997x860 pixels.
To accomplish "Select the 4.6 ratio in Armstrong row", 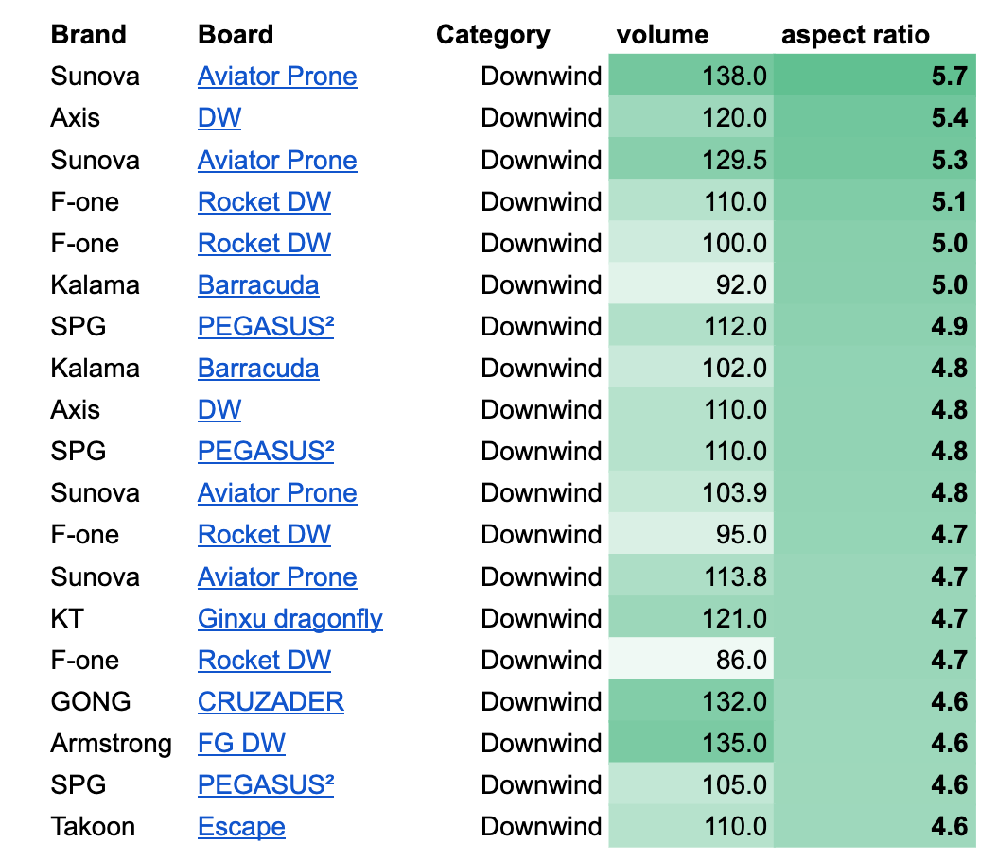I will [x=875, y=743].
